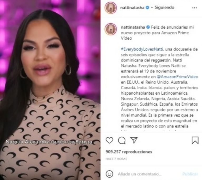Open @AmazonPrimeVideo mention link

point(177,77)
